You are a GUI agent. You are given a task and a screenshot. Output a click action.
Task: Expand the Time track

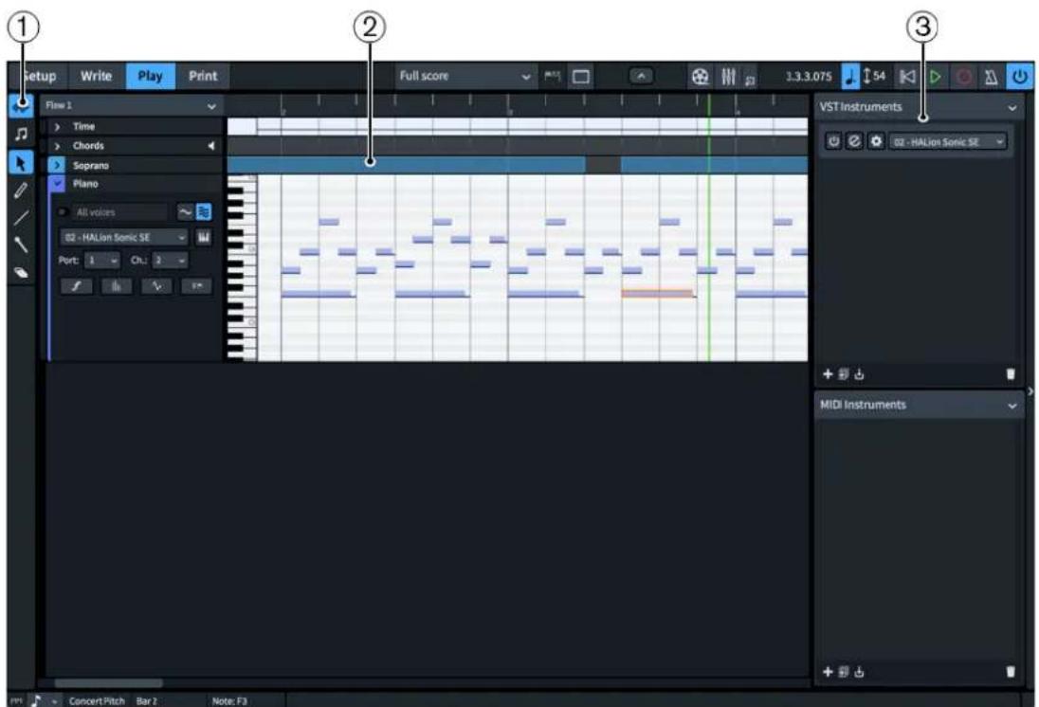58,127
